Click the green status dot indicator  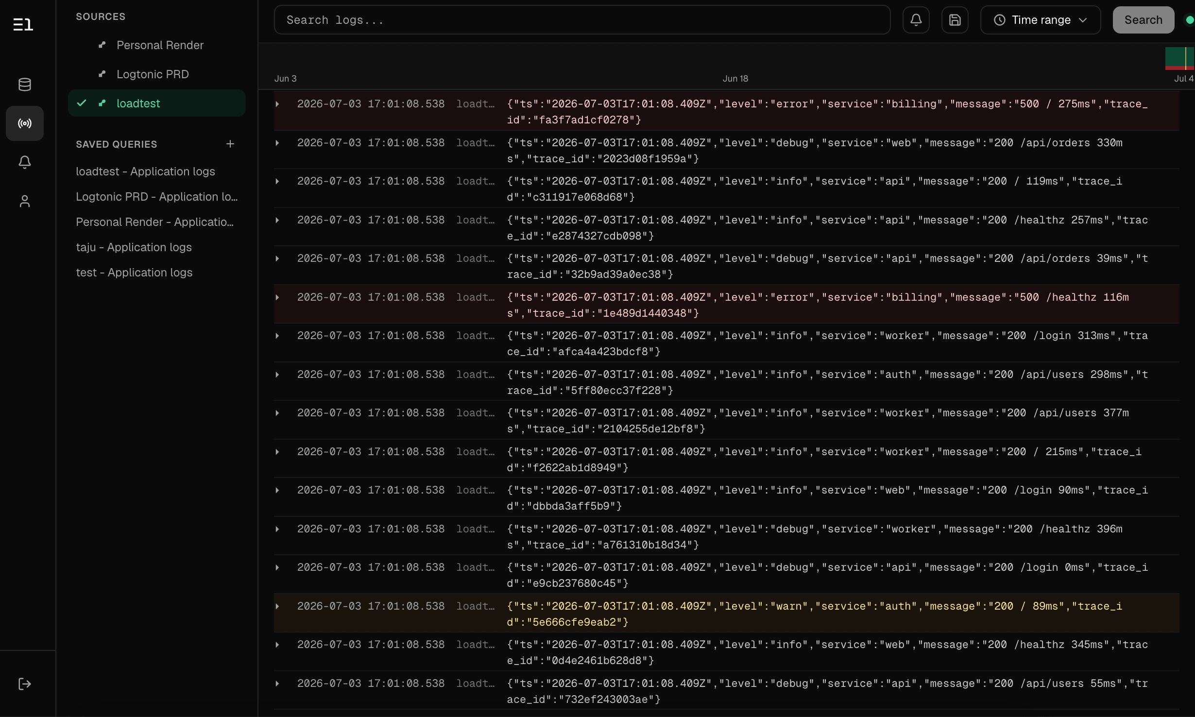[1190, 20]
